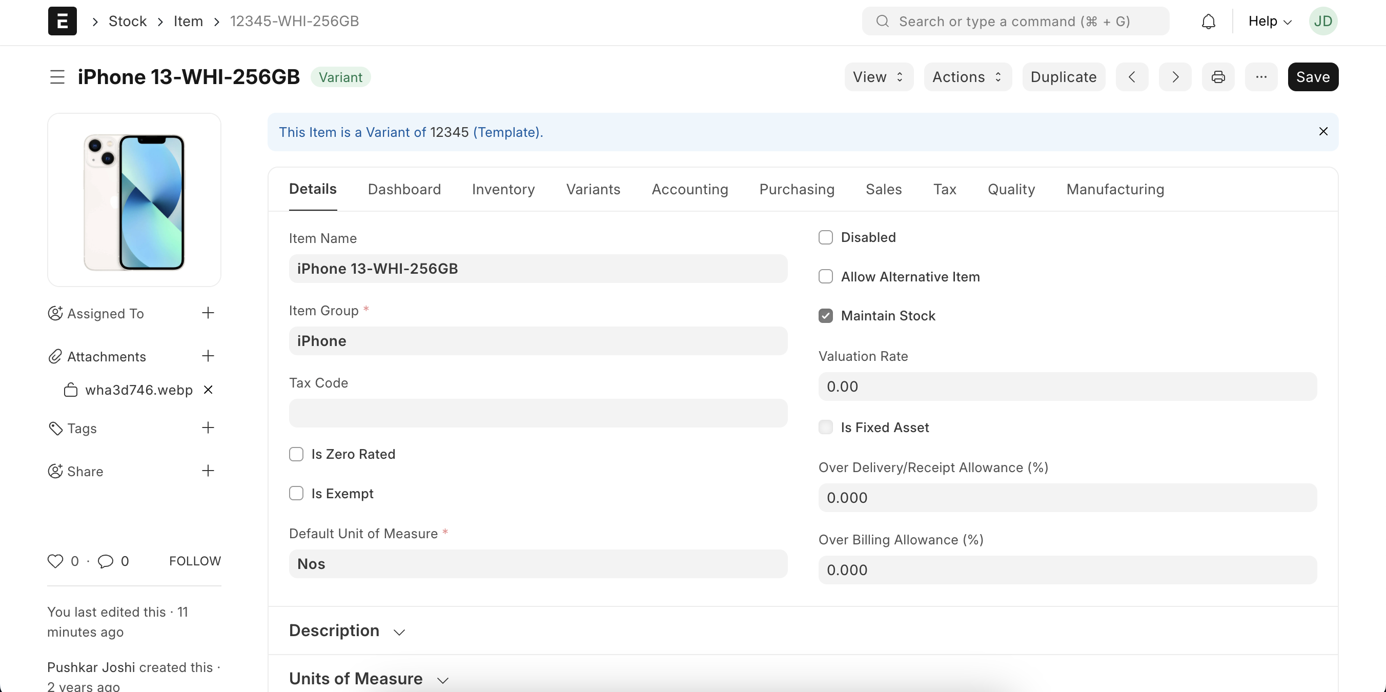1386x692 pixels.
Task: Add a Share user
Action: (208, 471)
